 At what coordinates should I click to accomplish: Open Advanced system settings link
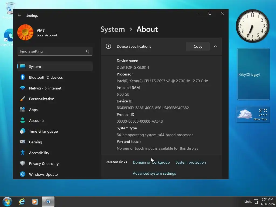pyautogui.click(x=154, y=173)
